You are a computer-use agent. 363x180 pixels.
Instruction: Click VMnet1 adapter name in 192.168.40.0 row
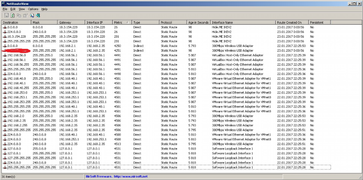242,79
